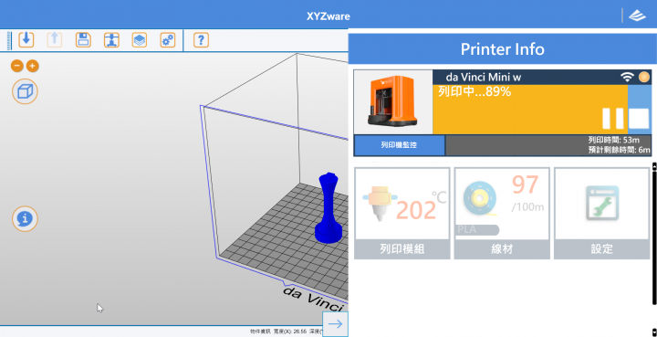Image resolution: width=657 pixels, height=337 pixels.
Task: Click the toolbar drag handle grip
Action: coord(9,40)
